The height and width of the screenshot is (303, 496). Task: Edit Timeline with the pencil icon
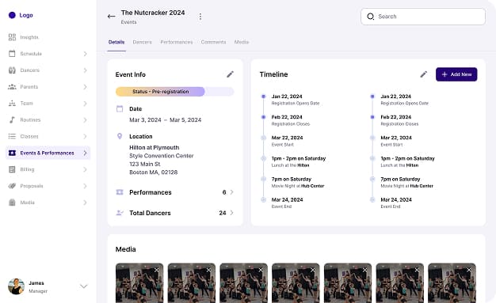[424, 74]
